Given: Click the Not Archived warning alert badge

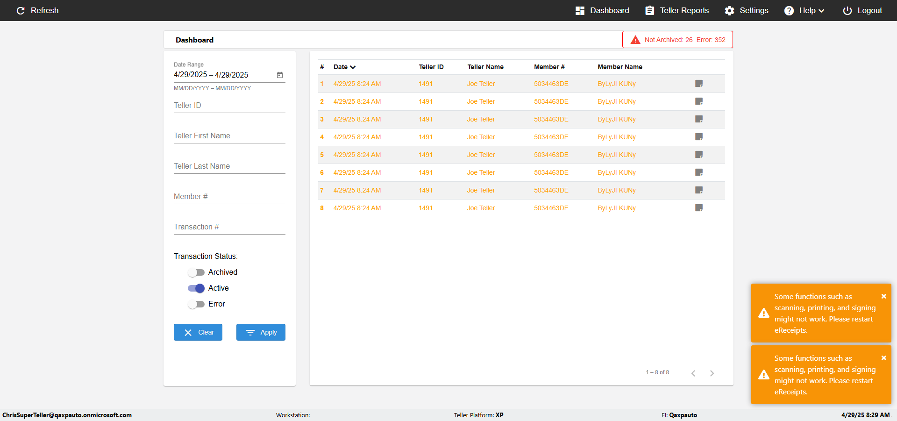Looking at the screenshot, I should (x=677, y=40).
